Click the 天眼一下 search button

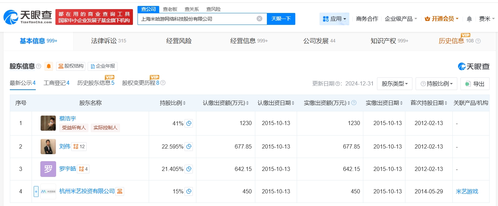[281, 19]
